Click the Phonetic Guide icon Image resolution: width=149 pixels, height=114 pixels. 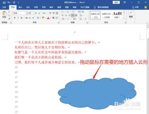coord(54,13)
